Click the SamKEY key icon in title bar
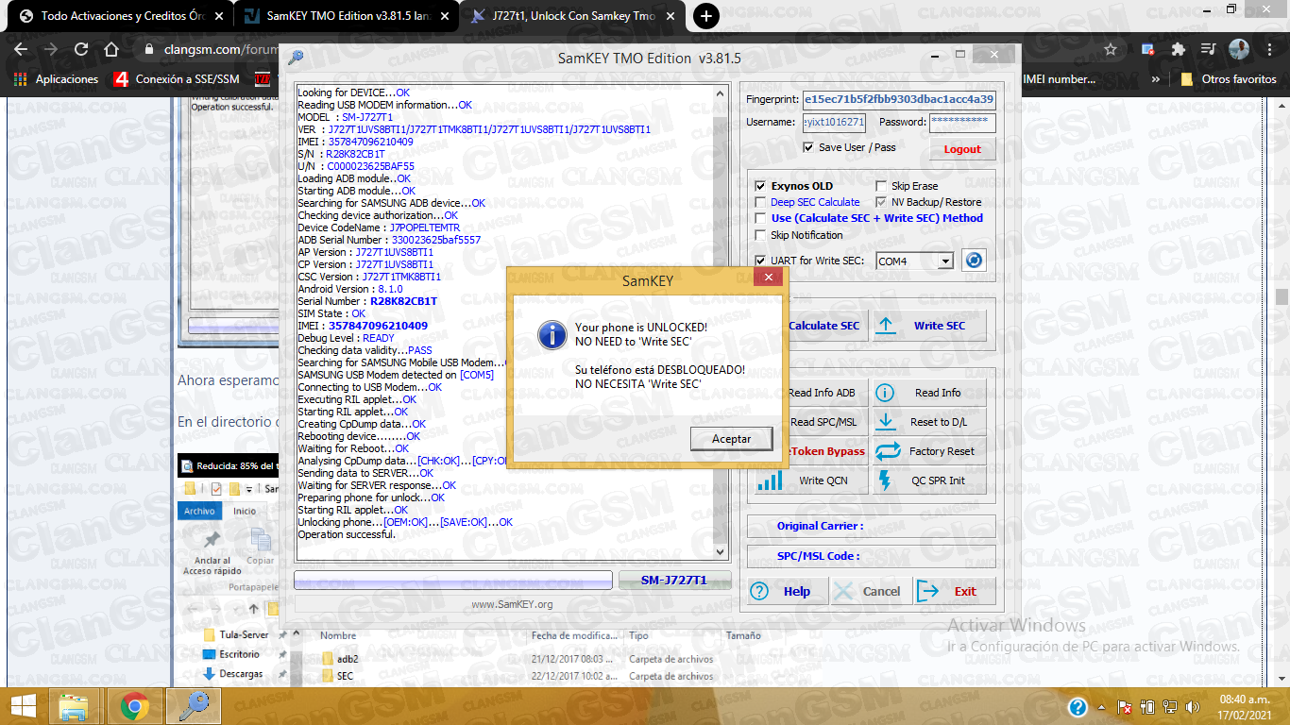The image size is (1290, 725). tap(297, 58)
